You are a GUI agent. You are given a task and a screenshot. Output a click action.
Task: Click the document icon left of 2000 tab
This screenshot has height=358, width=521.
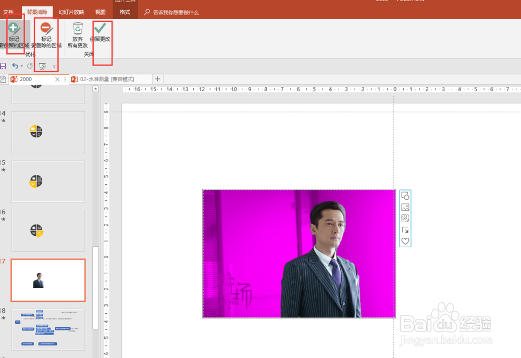[3, 79]
